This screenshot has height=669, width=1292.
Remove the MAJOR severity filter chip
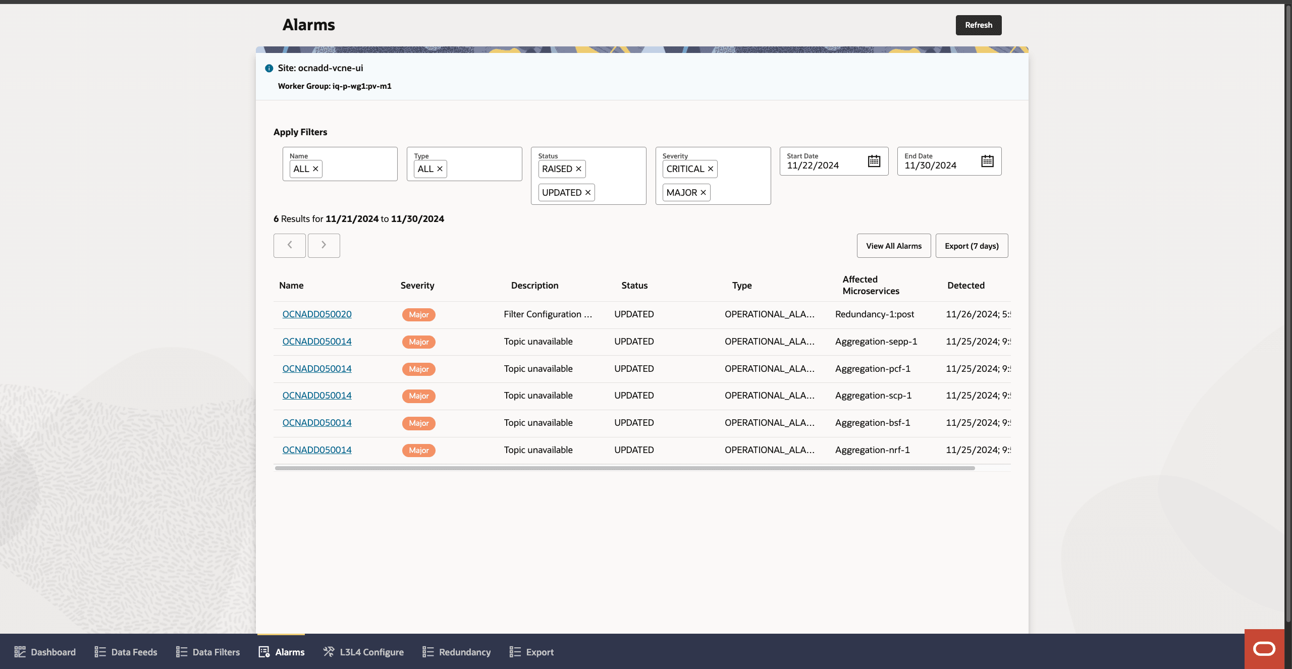[703, 193]
